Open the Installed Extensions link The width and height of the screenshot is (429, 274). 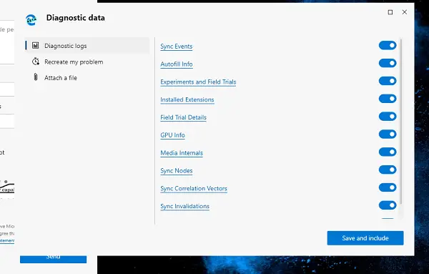[x=187, y=99]
